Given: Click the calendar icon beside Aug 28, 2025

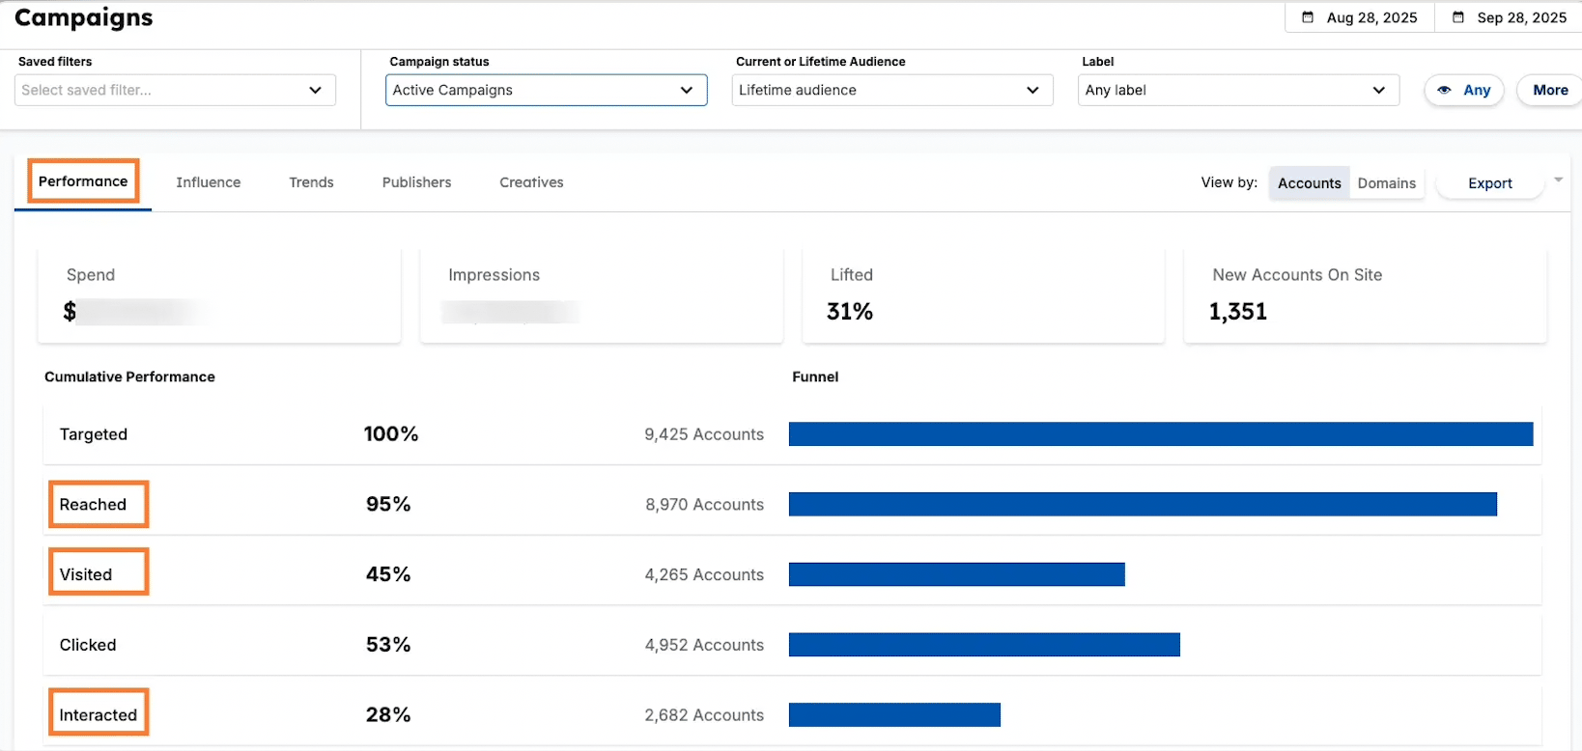Looking at the screenshot, I should pyautogui.click(x=1308, y=17).
